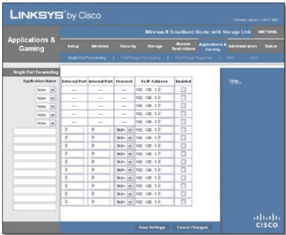
Task: Click the first blank application name text field
Action: coord(35,132)
